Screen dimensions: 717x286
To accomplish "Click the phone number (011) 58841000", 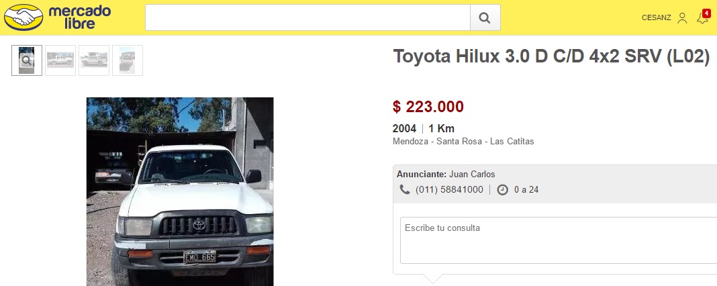I will (x=449, y=189).
